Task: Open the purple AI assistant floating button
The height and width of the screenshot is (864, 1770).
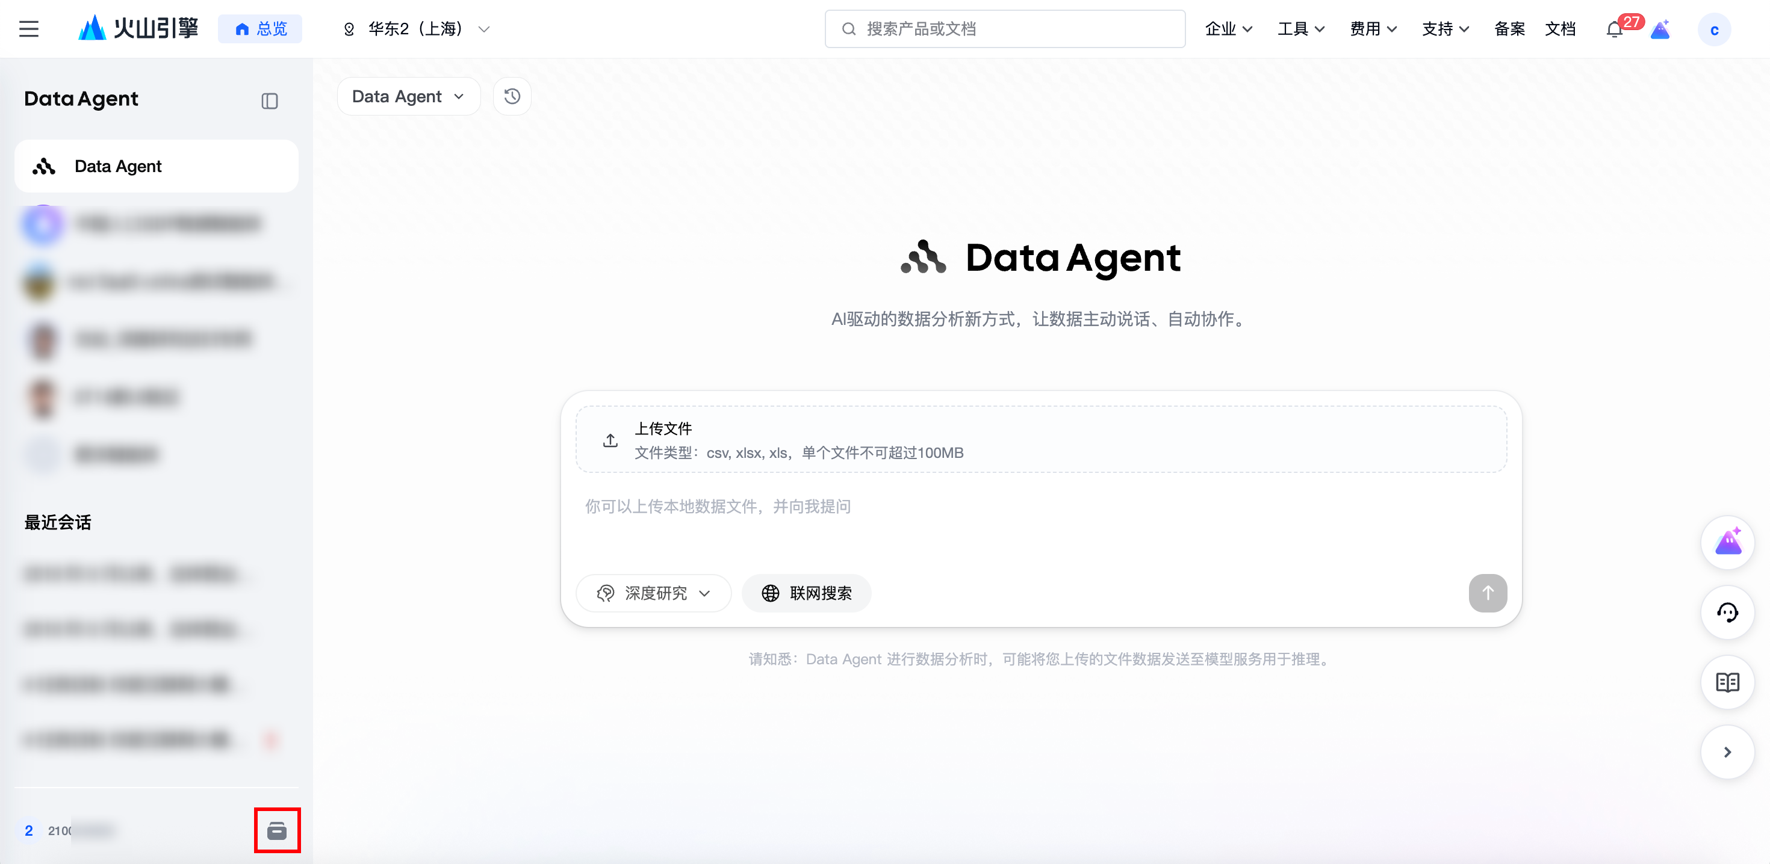Action: (x=1727, y=543)
